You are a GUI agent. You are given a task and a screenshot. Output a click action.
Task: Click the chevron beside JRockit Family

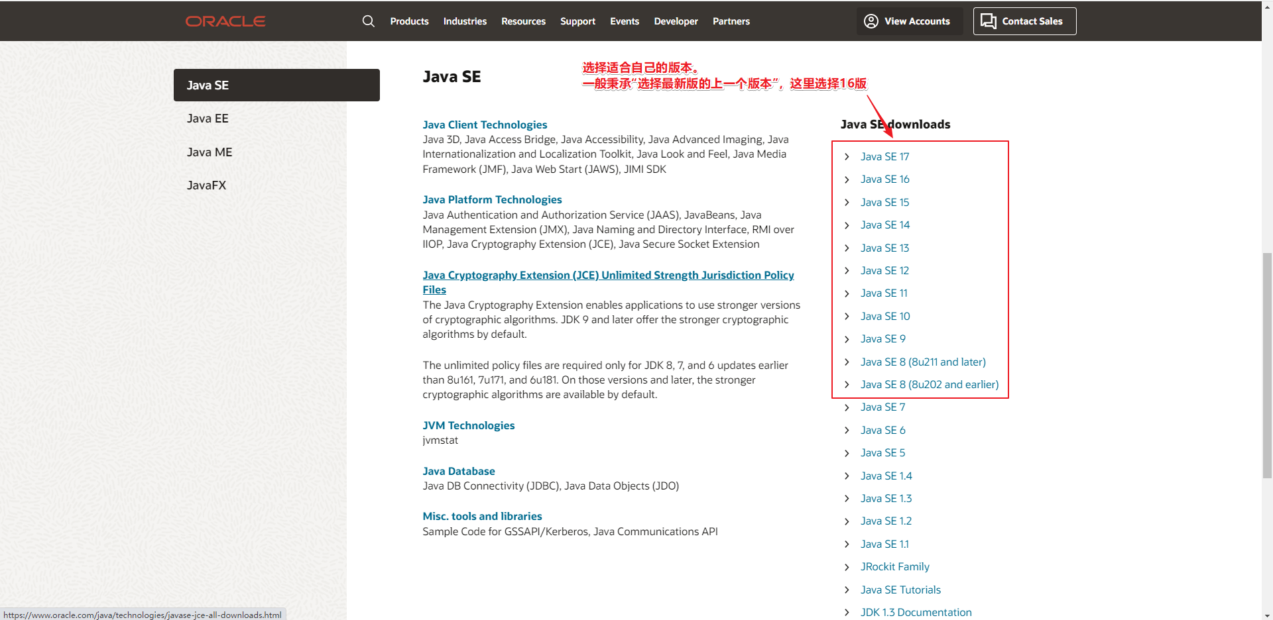(x=847, y=567)
